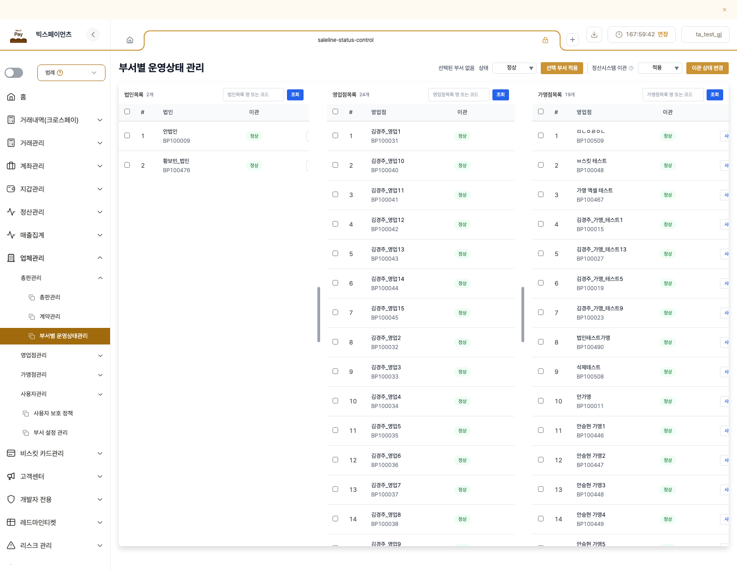Click the 영업점목록 vertical scrollbar
737x572 pixels.
click(x=523, y=315)
